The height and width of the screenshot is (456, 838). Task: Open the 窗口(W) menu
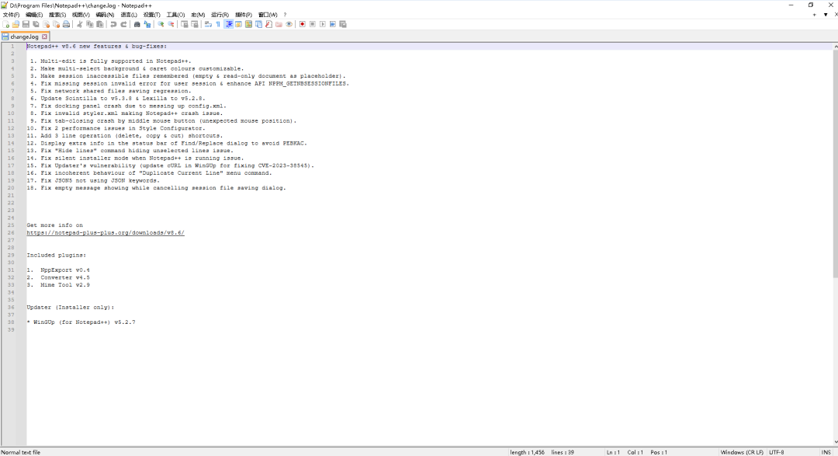267,15
